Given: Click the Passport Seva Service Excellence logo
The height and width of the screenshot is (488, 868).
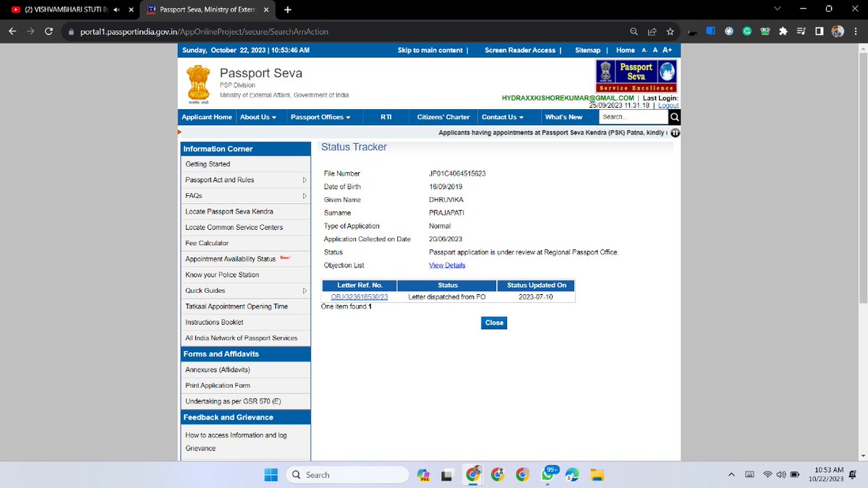Looking at the screenshot, I should tap(637, 76).
